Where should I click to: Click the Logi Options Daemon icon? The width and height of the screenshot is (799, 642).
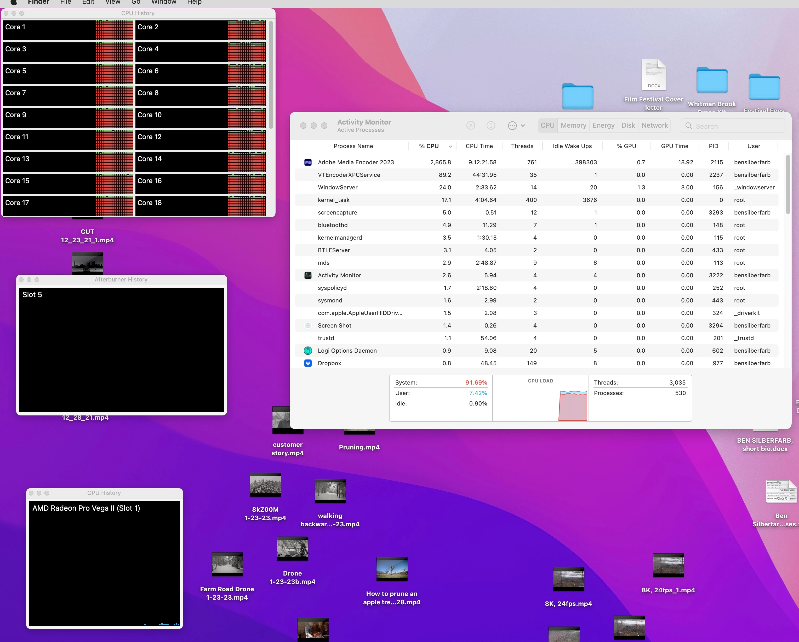click(308, 351)
